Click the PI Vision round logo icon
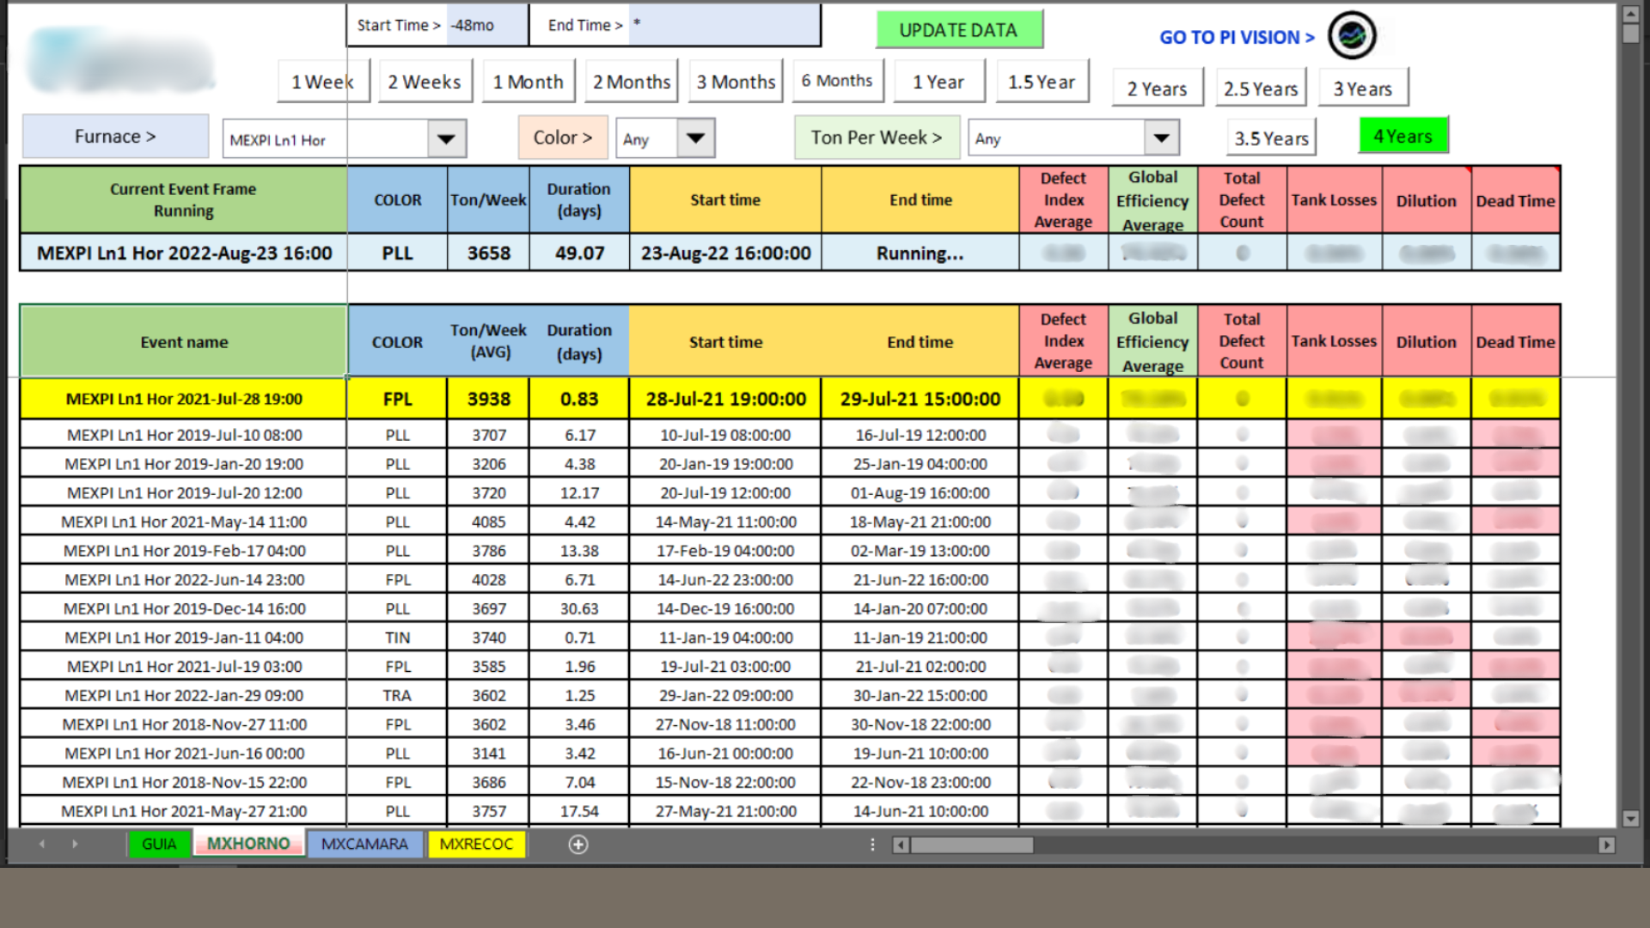Image resolution: width=1650 pixels, height=928 pixels. click(x=1352, y=35)
